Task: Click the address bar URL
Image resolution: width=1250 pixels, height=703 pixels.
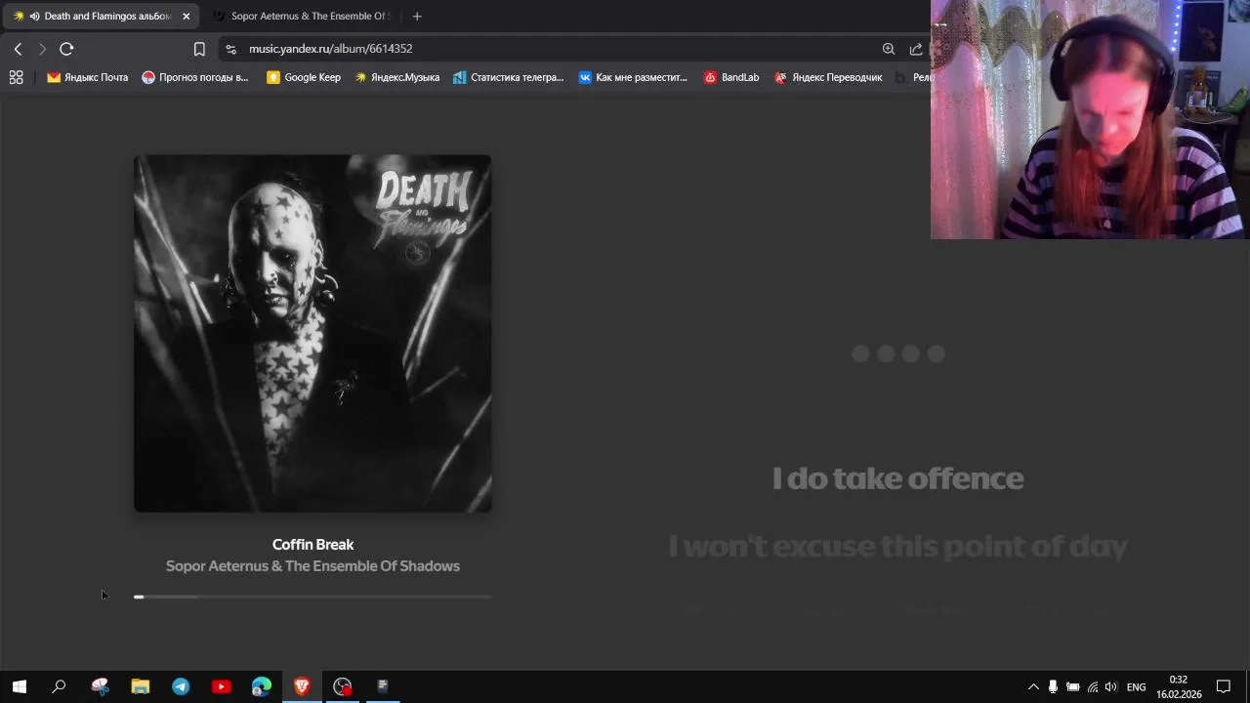Action: tap(330, 49)
